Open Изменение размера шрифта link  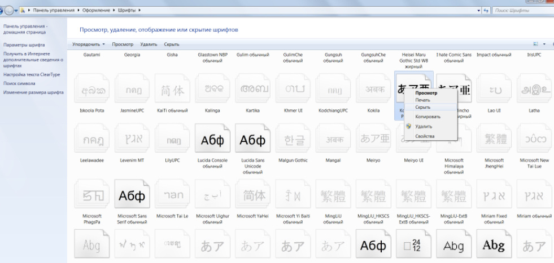[x=33, y=92]
